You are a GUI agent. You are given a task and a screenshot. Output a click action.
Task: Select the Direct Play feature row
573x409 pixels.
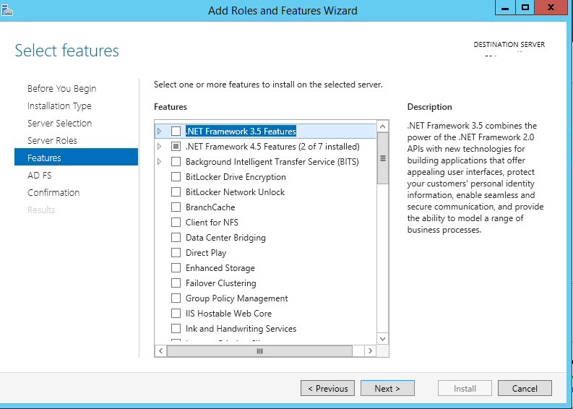pyautogui.click(x=206, y=253)
